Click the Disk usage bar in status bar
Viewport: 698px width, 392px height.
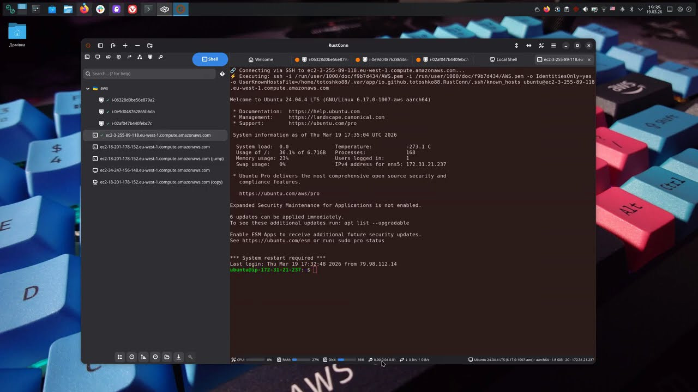pos(347,360)
